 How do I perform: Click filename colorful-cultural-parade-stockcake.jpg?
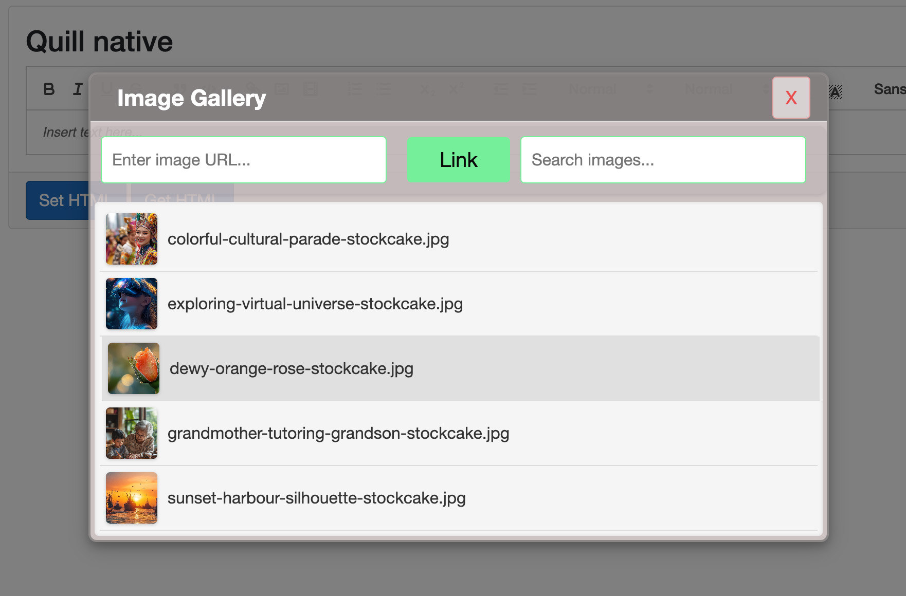(309, 239)
